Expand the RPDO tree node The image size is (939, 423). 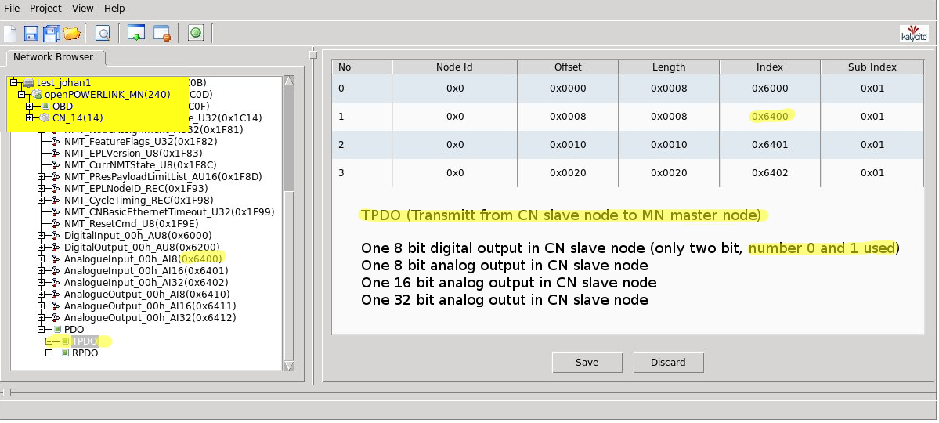pyautogui.click(x=49, y=353)
